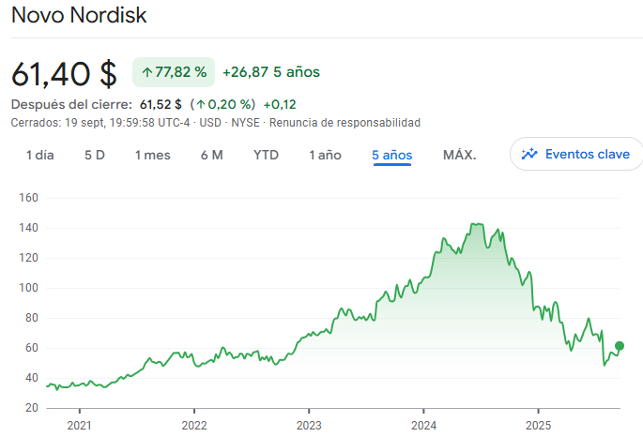The height and width of the screenshot is (437, 643).
Task: Click the 2021 label on the x-axis
Action: click(80, 423)
